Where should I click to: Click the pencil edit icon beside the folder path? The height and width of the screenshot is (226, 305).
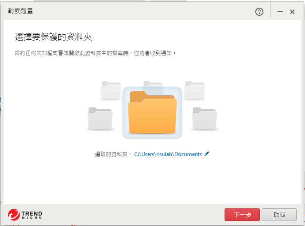[207, 153]
